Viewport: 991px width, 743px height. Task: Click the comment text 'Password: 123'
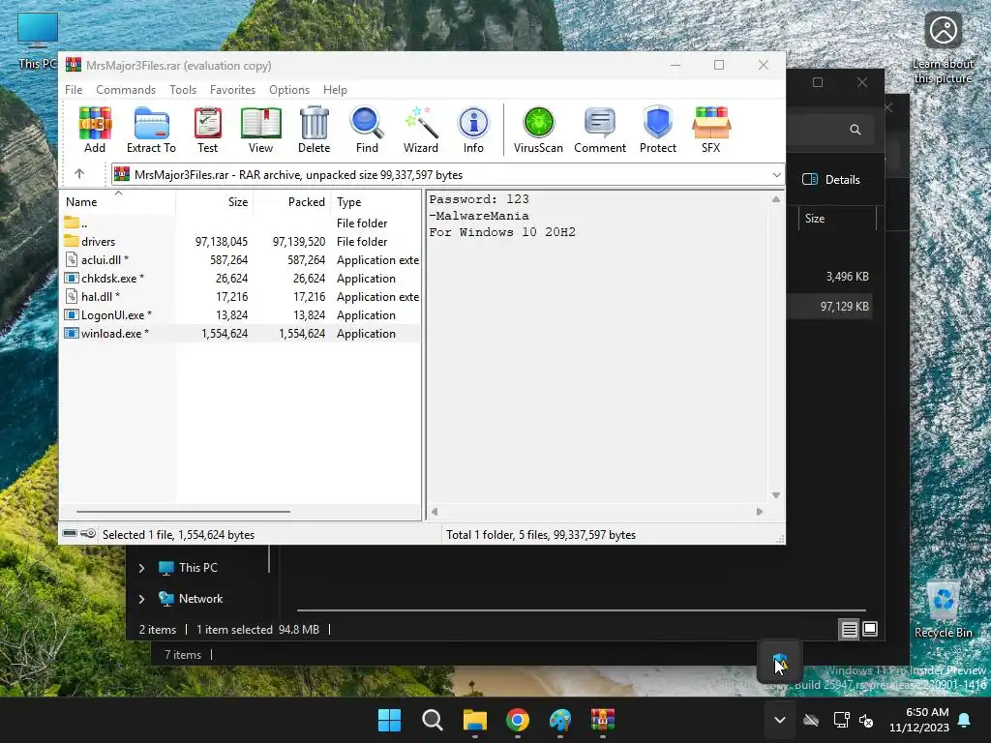click(479, 199)
